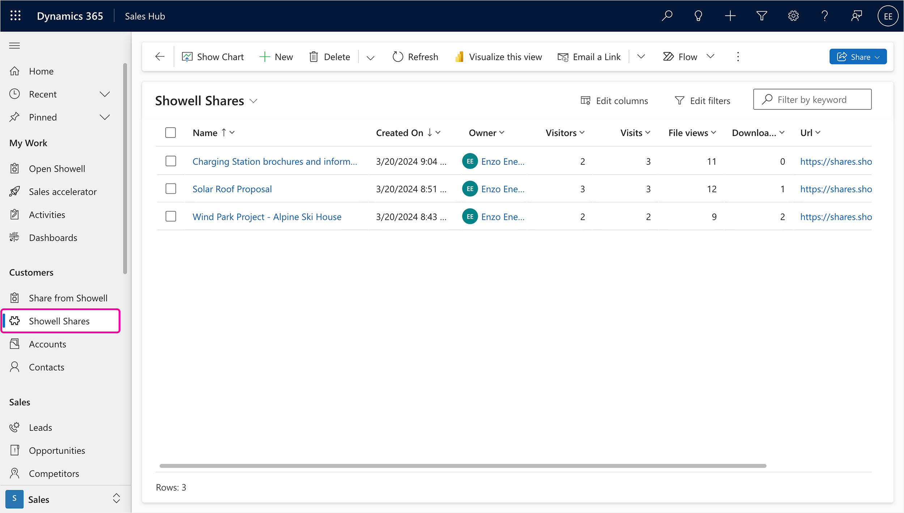
Task: Open the Url column header menu
Action: point(810,133)
